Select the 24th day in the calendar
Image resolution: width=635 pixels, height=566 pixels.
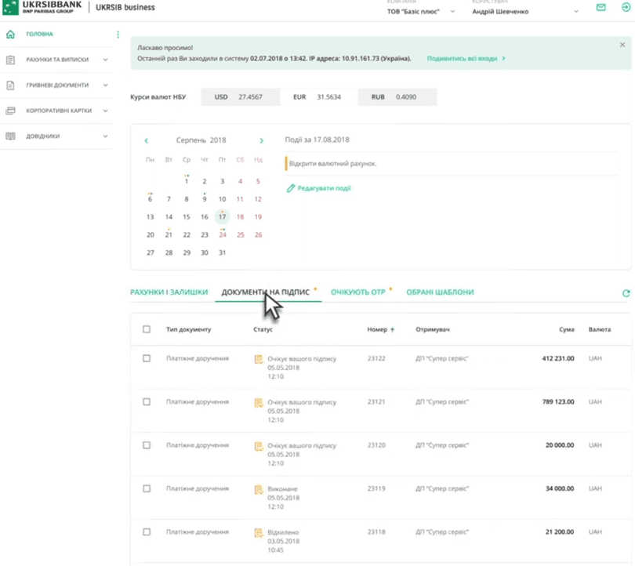223,234
